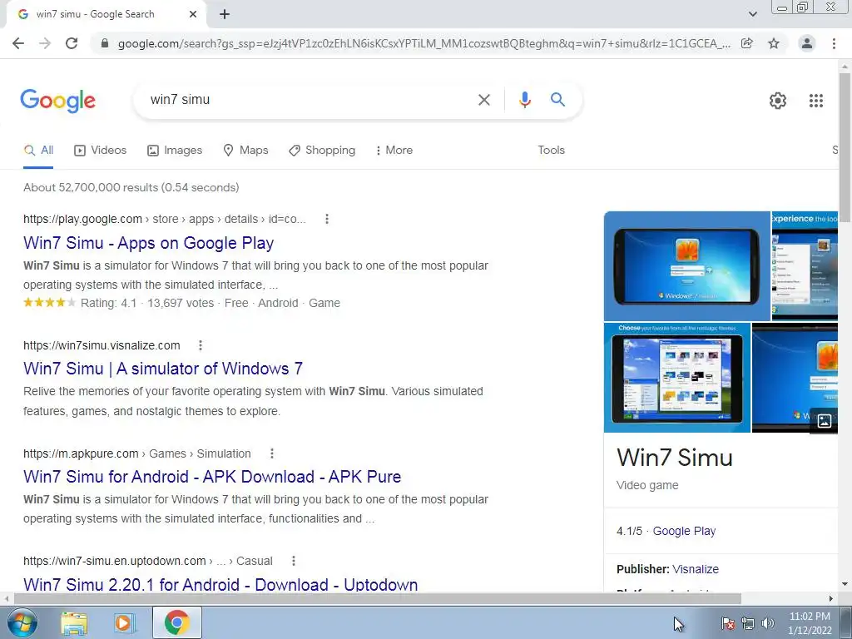This screenshot has width=852, height=639.
Task: Click the horizontal scrollbar at page bottom
Action: (x=377, y=598)
